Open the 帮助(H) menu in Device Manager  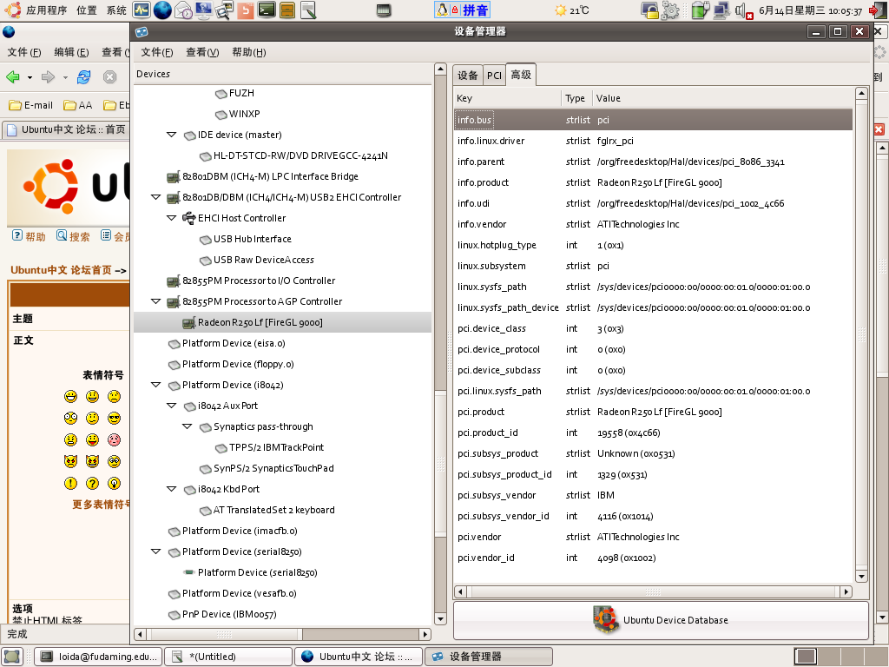[249, 52]
